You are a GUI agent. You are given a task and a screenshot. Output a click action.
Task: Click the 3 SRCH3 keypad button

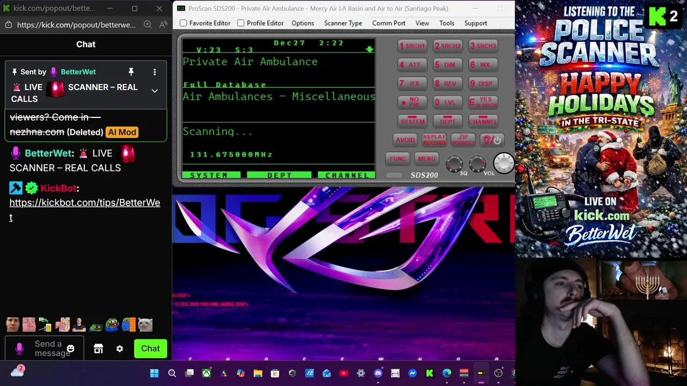(x=483, y=46)
